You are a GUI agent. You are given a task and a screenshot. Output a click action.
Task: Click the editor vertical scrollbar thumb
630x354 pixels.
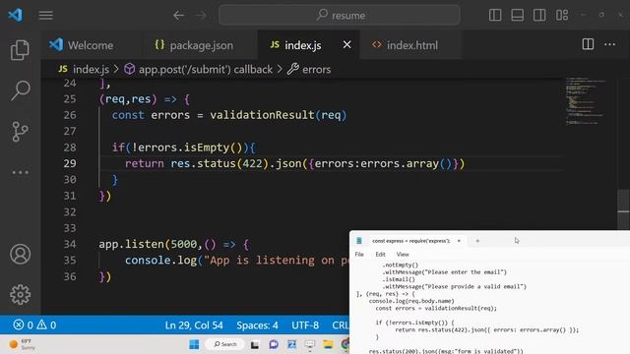coord(623,209)
